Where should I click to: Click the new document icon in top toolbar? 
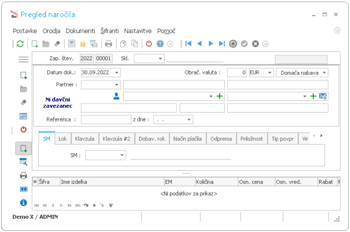[35, 44]
